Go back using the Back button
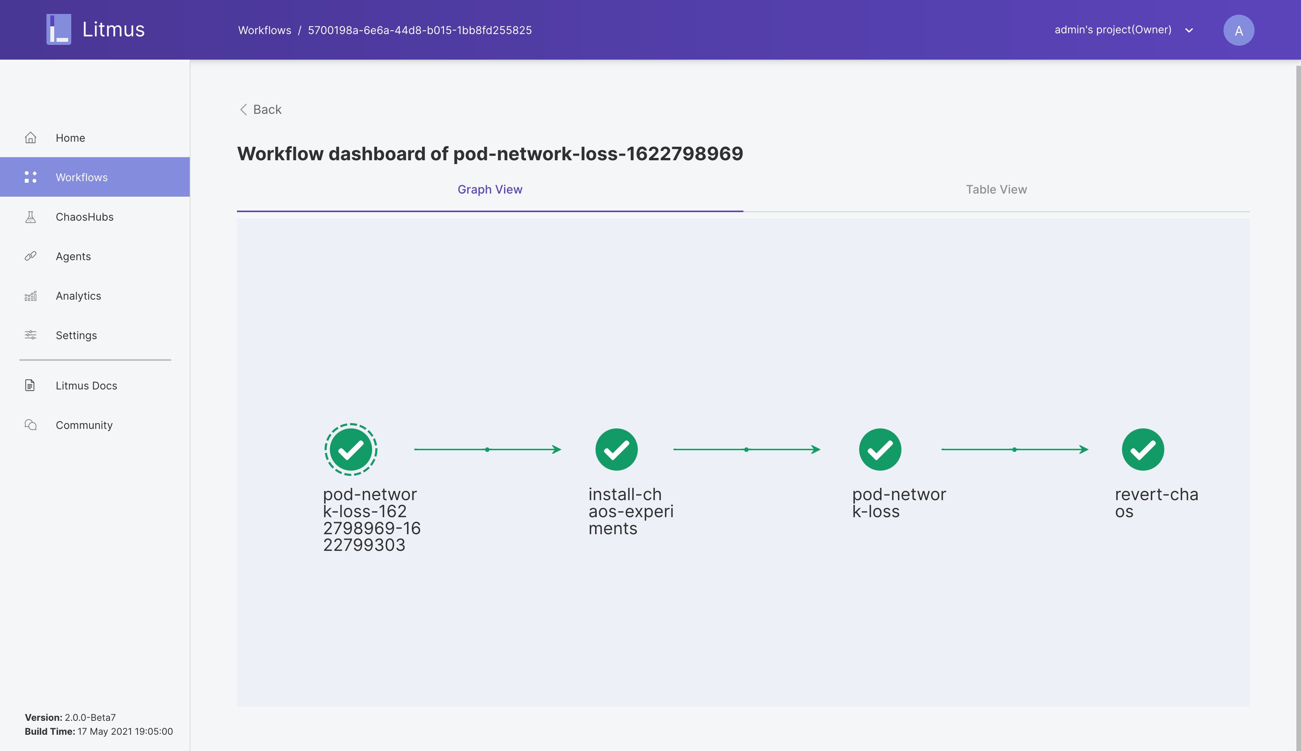1301x751 pixels. click(261, 109)
